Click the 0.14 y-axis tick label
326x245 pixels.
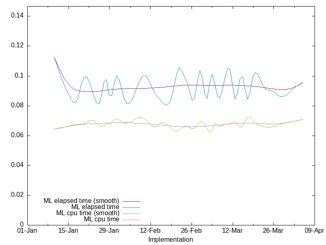[16, 16]
